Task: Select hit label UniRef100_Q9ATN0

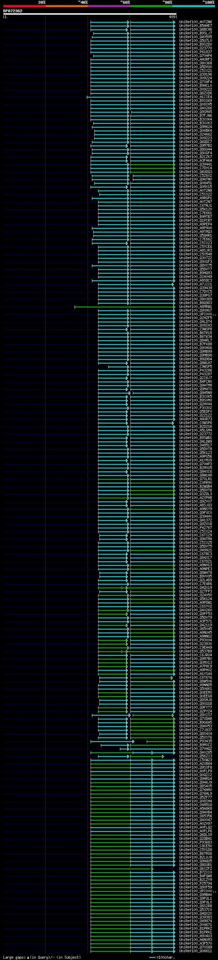Action: coord(196,179)
